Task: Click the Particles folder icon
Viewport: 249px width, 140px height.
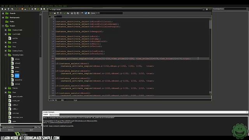Action: (x=9, y=88)
